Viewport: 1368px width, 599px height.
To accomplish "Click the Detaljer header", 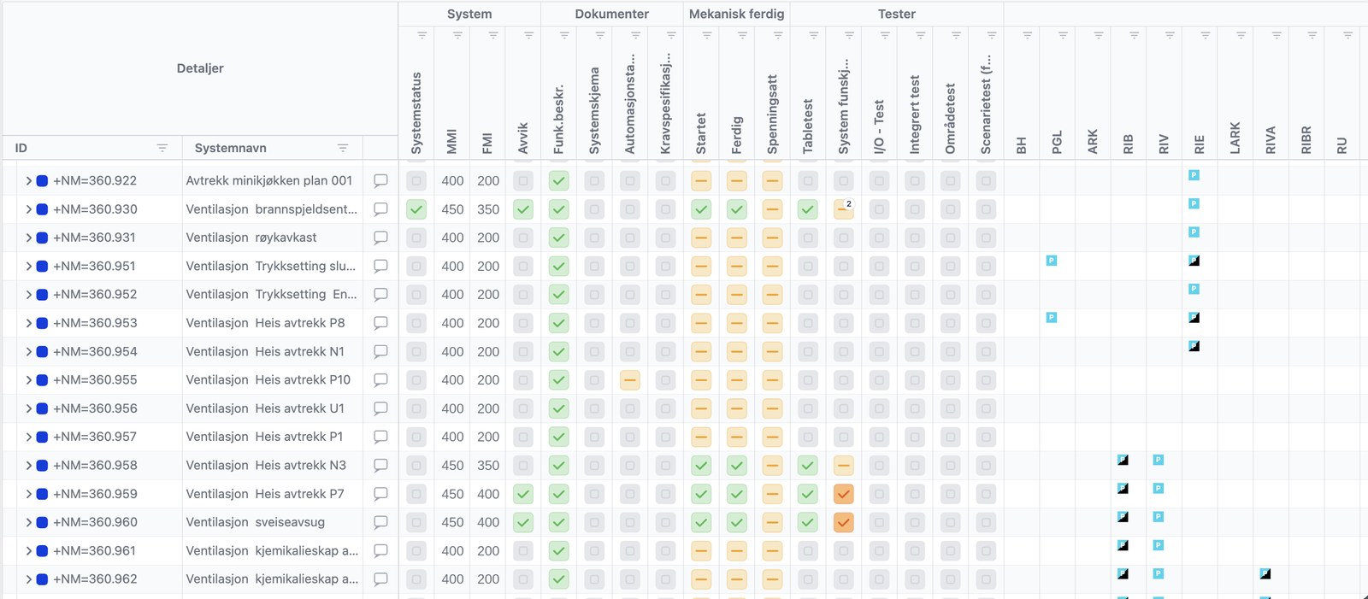I will [200, 68].
